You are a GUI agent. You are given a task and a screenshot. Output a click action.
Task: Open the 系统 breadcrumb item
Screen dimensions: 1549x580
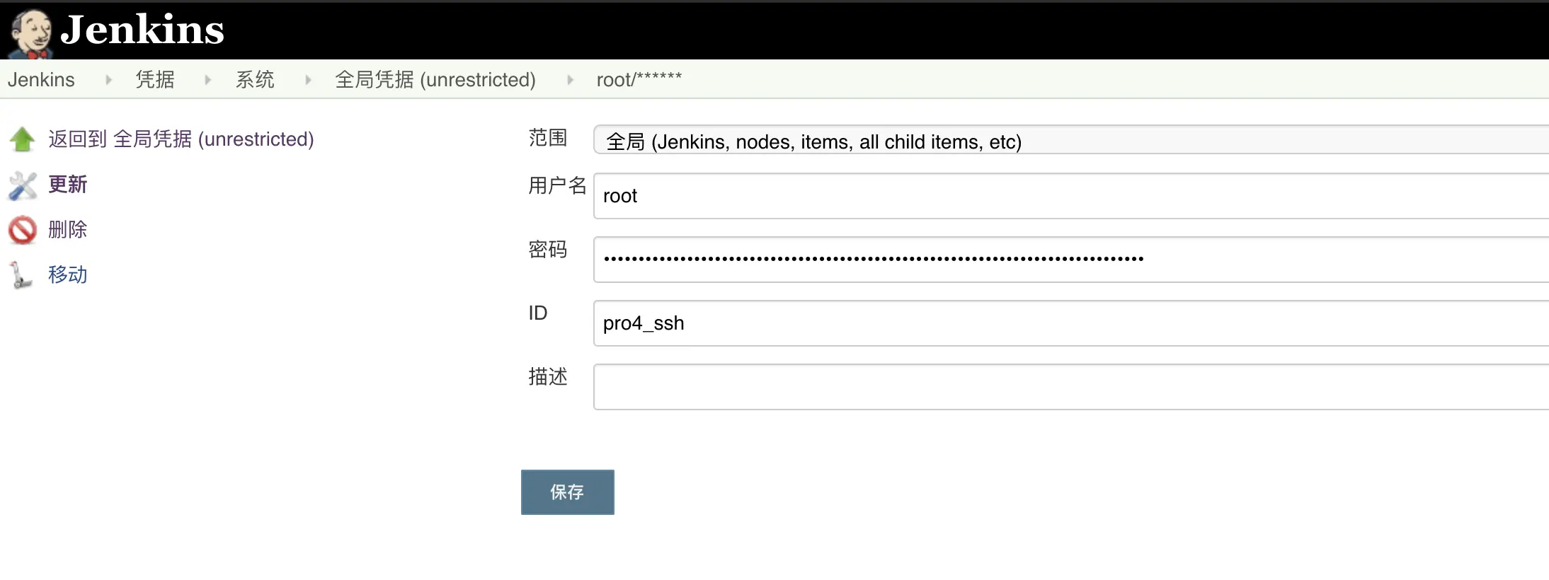[x=255, y=79]
